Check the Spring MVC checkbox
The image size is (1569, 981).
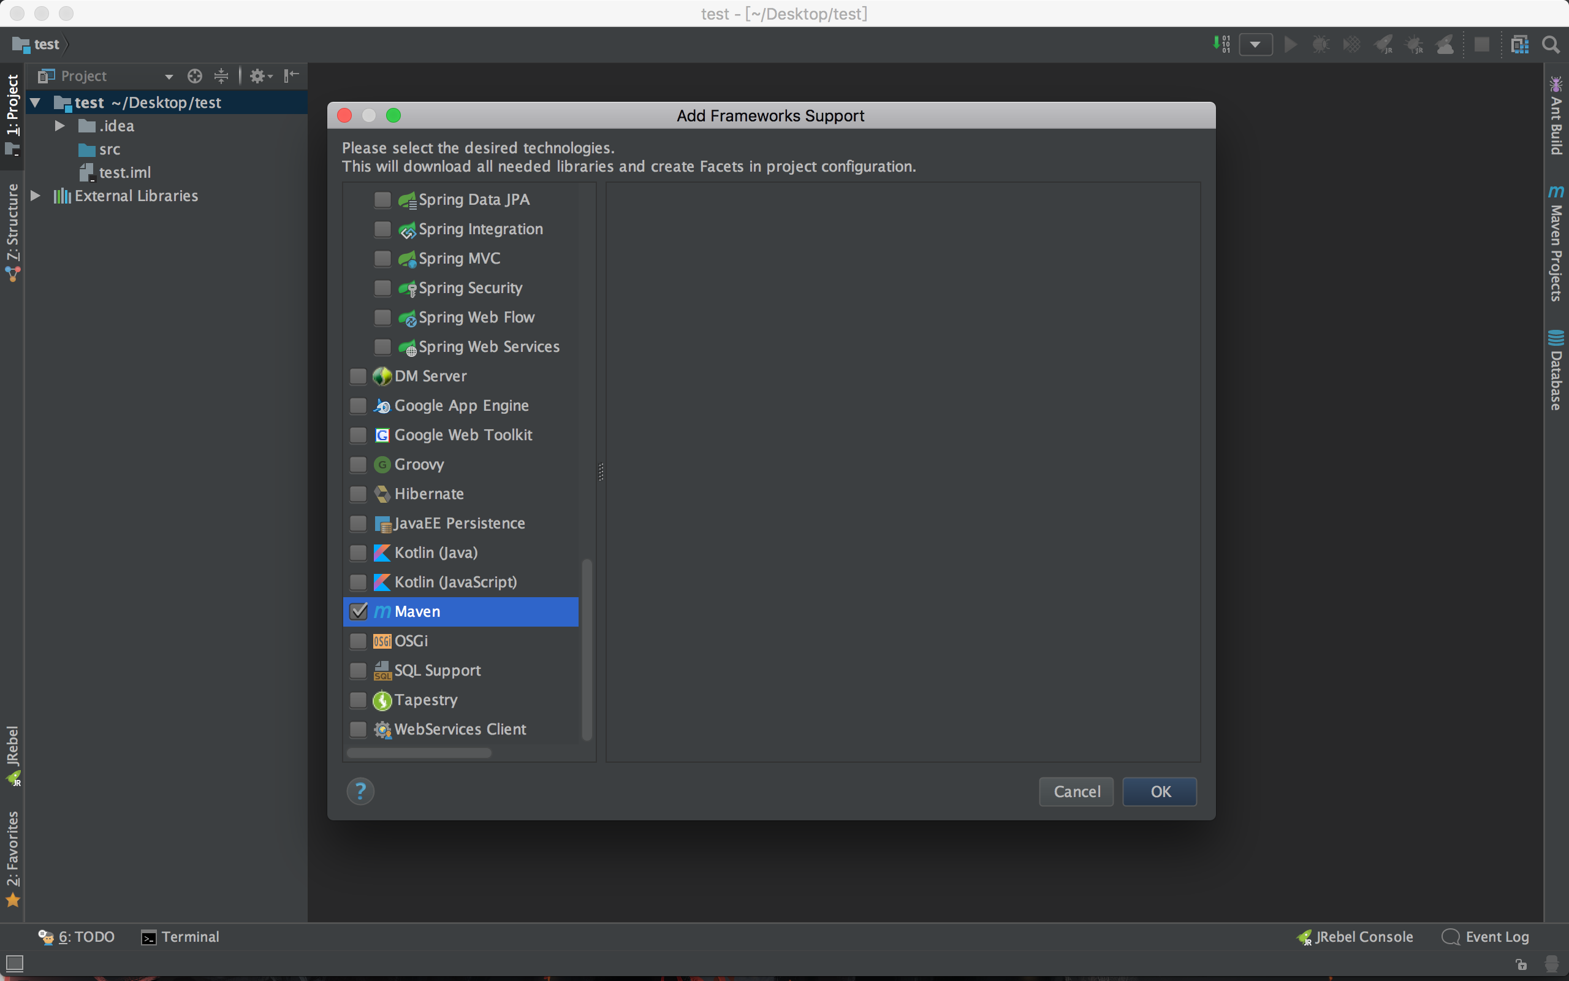pyautogui.click(x=382, y=258)
